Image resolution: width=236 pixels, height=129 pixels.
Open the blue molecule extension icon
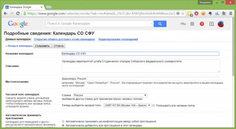tap(217, 14)
